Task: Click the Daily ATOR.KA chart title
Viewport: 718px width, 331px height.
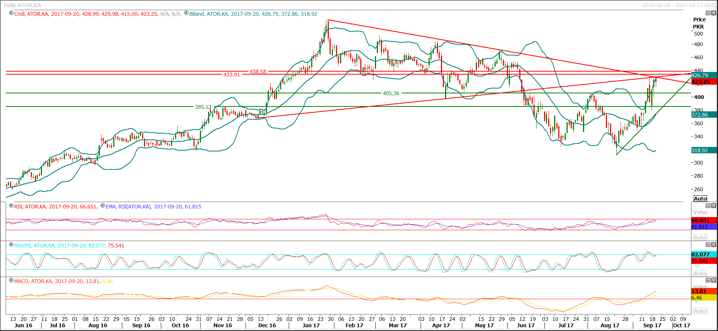Action: coord(22,5)
